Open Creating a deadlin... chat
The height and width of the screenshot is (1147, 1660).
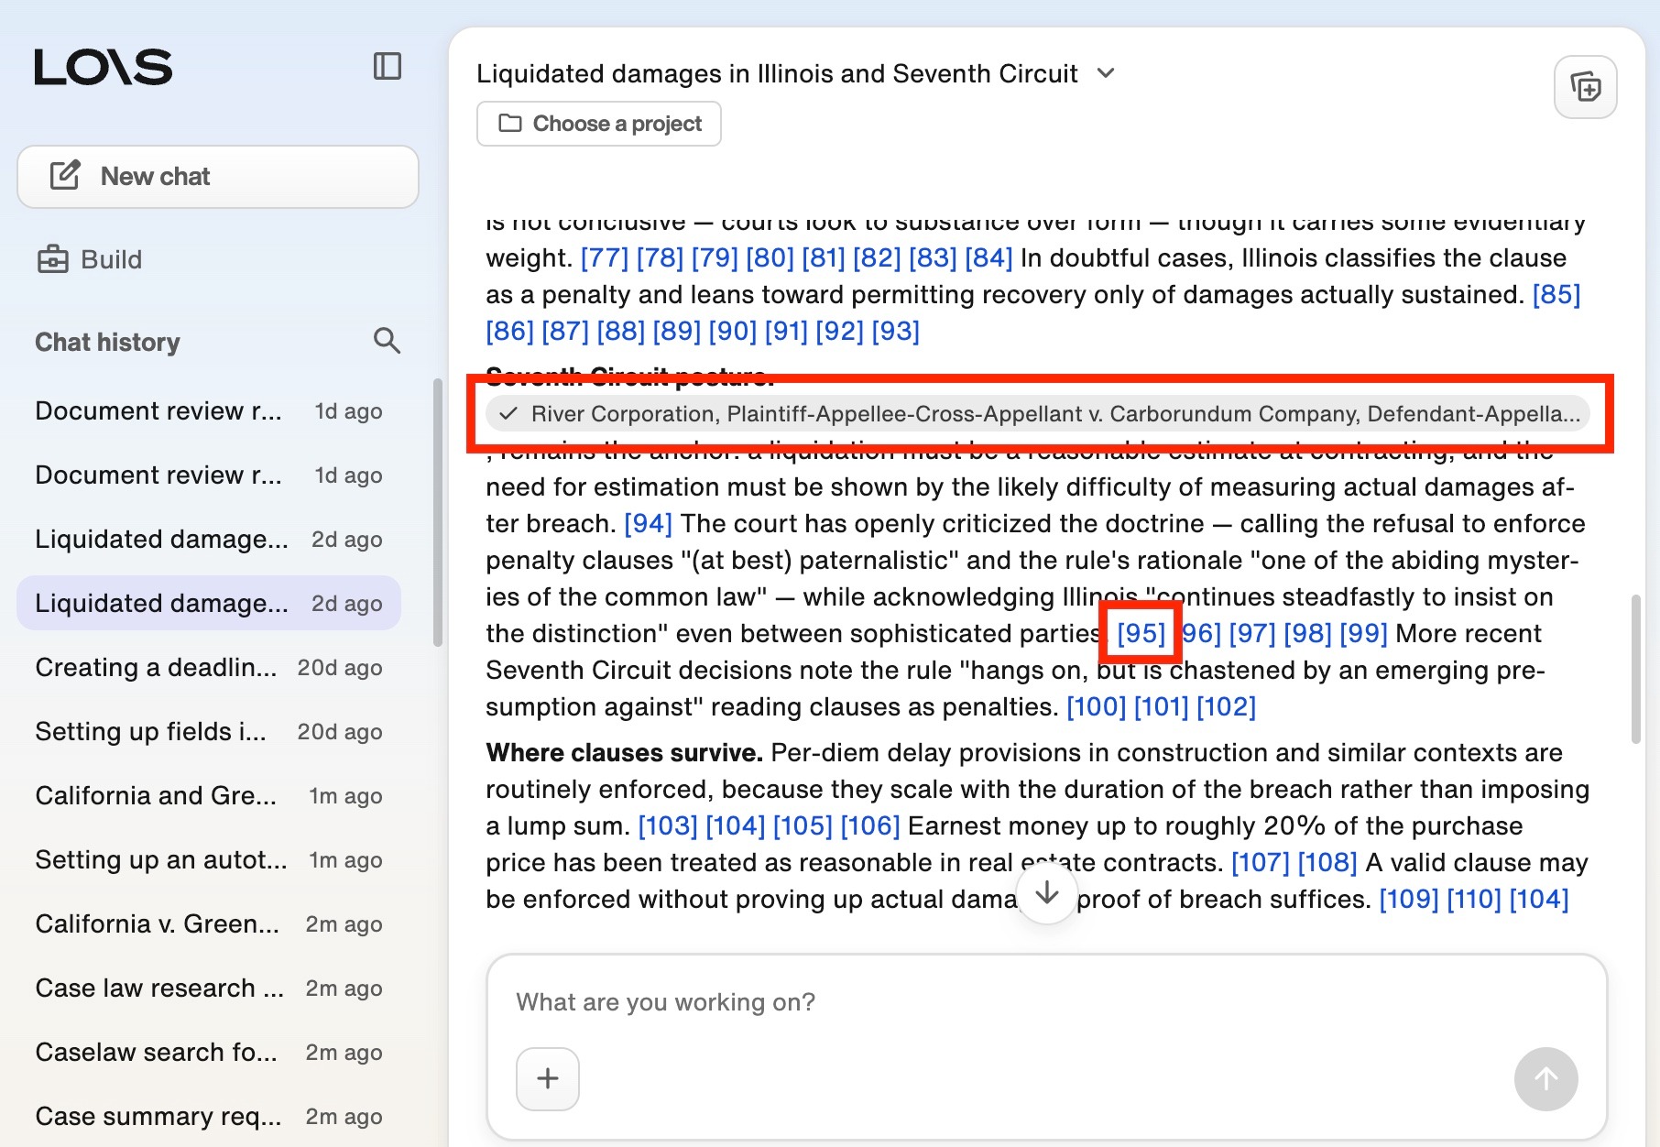tap(209, 668)
